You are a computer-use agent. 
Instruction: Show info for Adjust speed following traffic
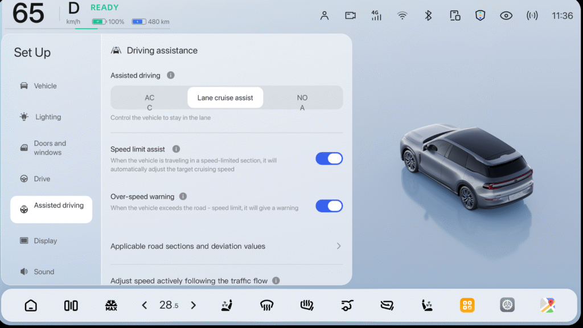(x=276, y=281)
